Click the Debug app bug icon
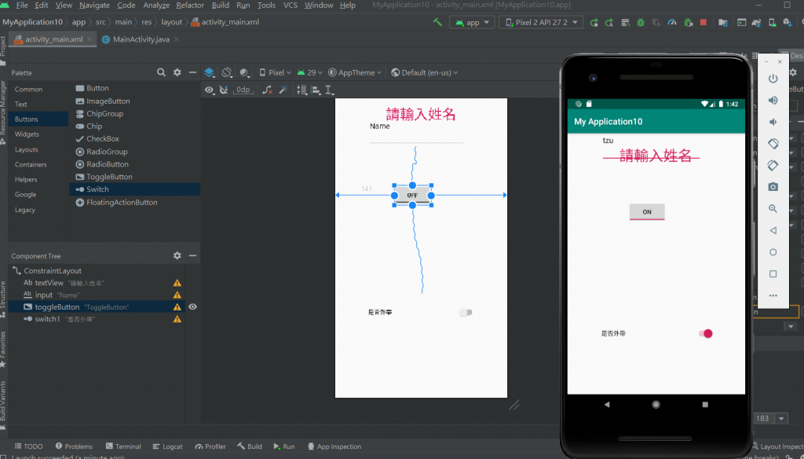 641,23
